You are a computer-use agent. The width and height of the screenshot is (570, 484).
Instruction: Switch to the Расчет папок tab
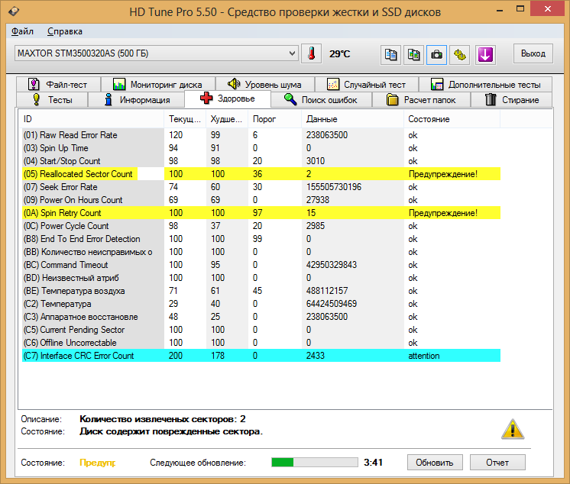click(421, 100)
